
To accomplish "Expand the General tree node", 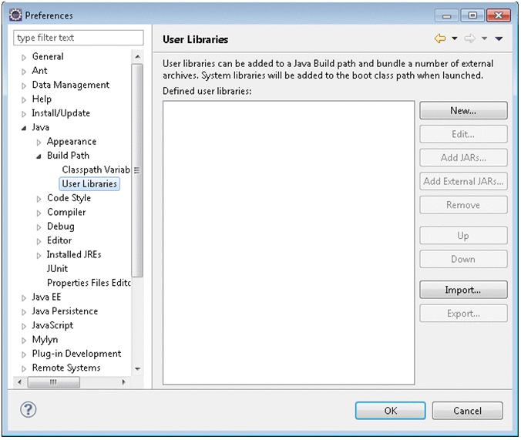I will point(24,58).
